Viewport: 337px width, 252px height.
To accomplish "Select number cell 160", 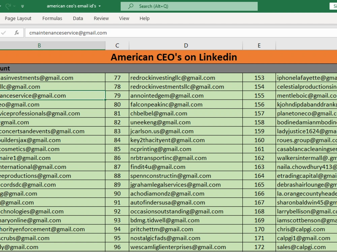I will (259, 140).
